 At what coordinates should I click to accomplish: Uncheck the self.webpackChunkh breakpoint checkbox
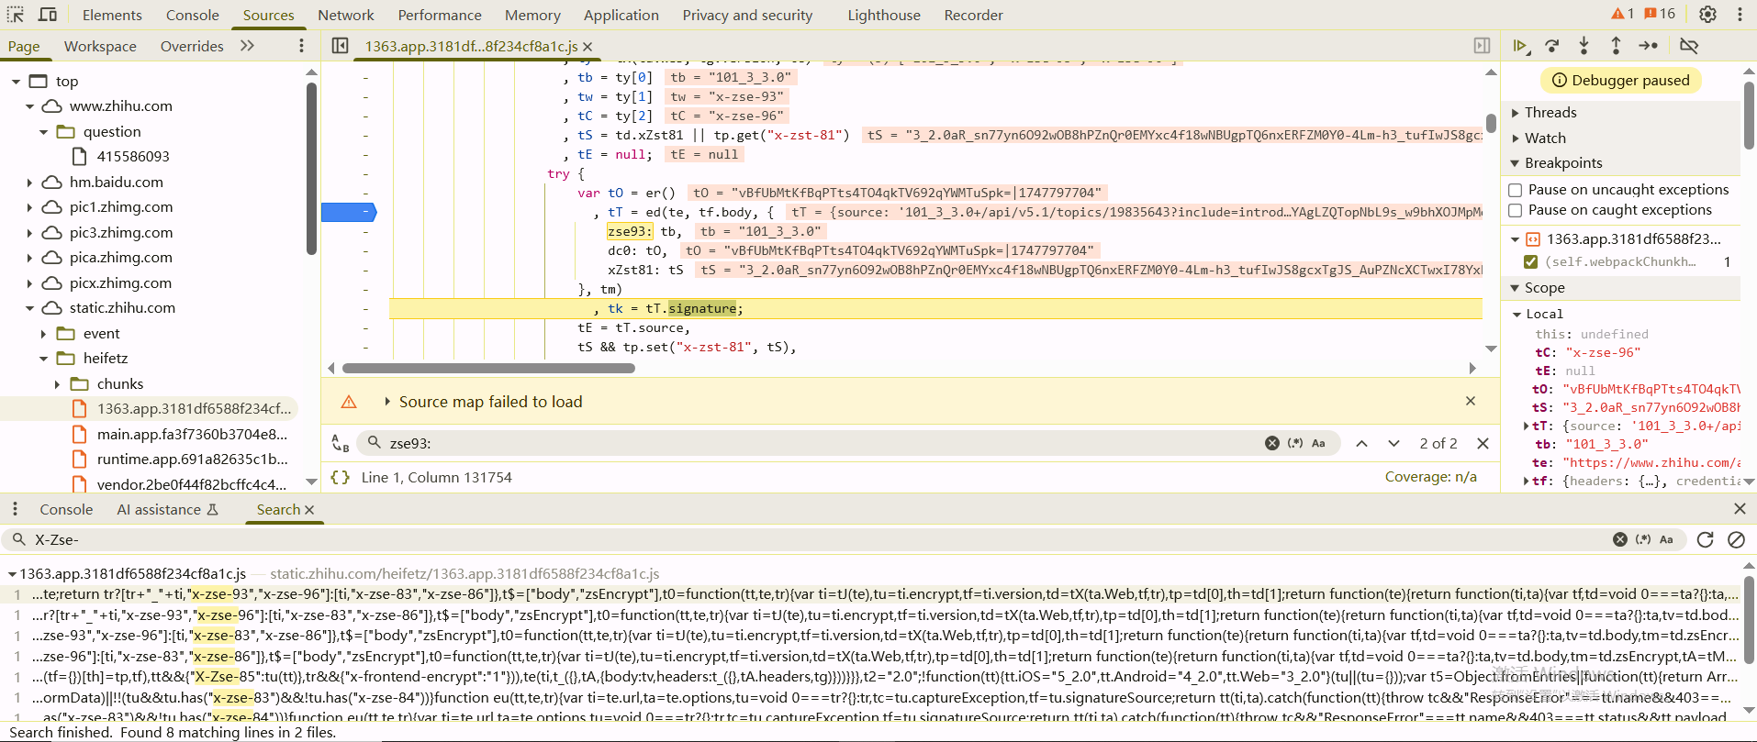(x=1530, y=262)
